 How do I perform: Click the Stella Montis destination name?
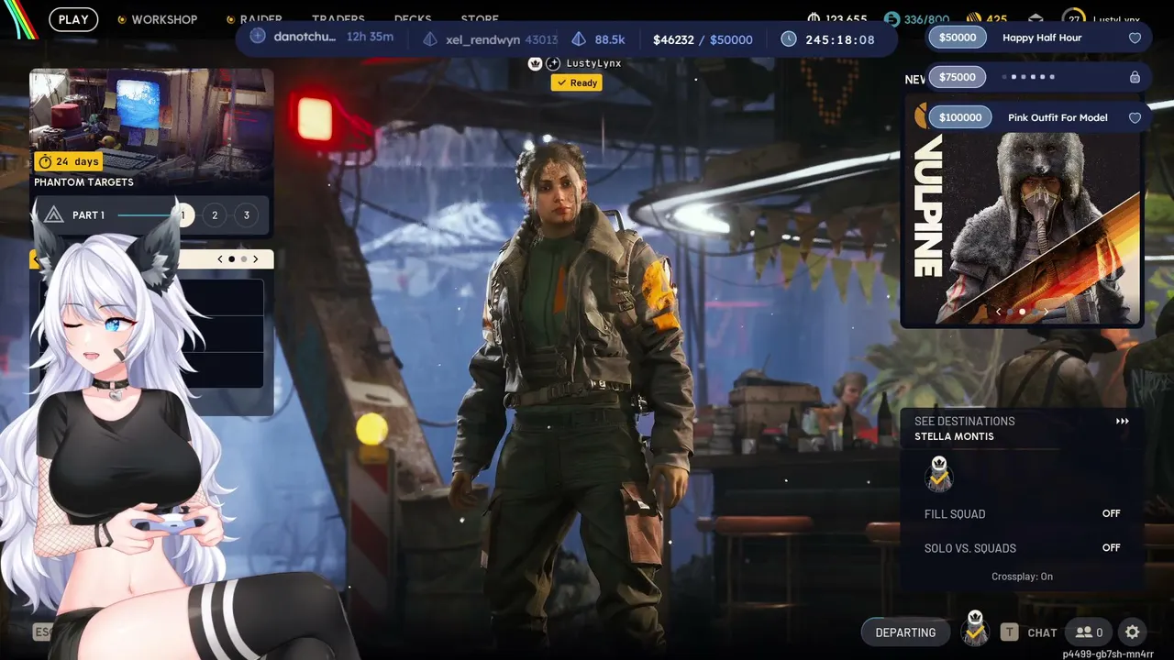(x=954, y=437)
